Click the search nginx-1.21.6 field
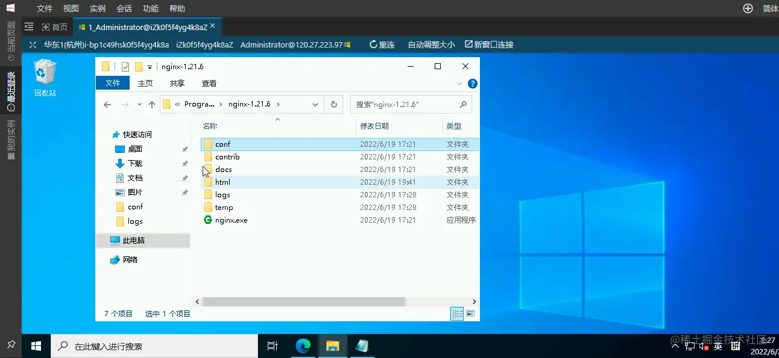 (411, 104)
